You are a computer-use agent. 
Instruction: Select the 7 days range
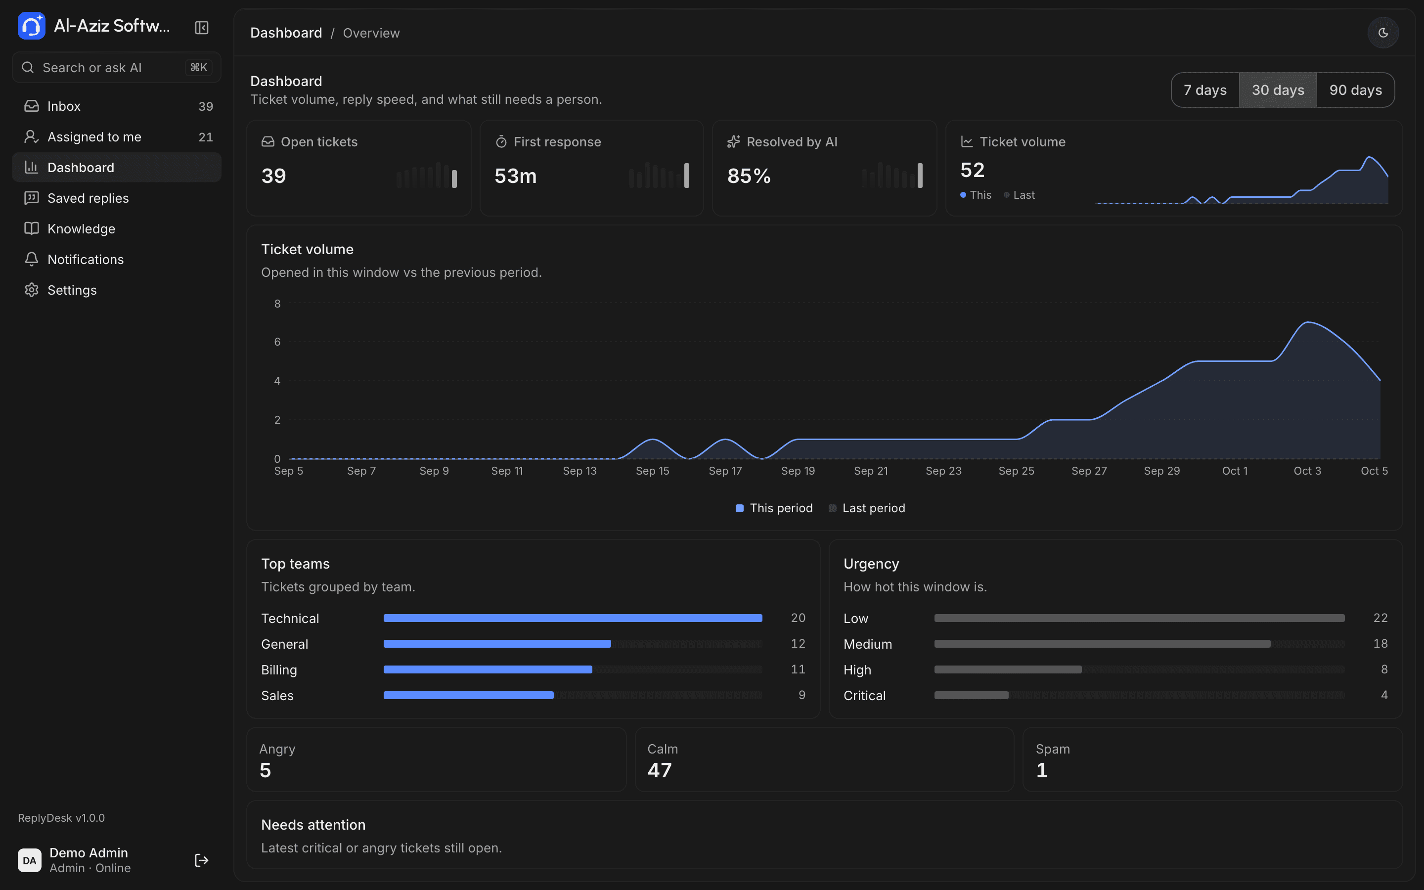pos(1205,90)
